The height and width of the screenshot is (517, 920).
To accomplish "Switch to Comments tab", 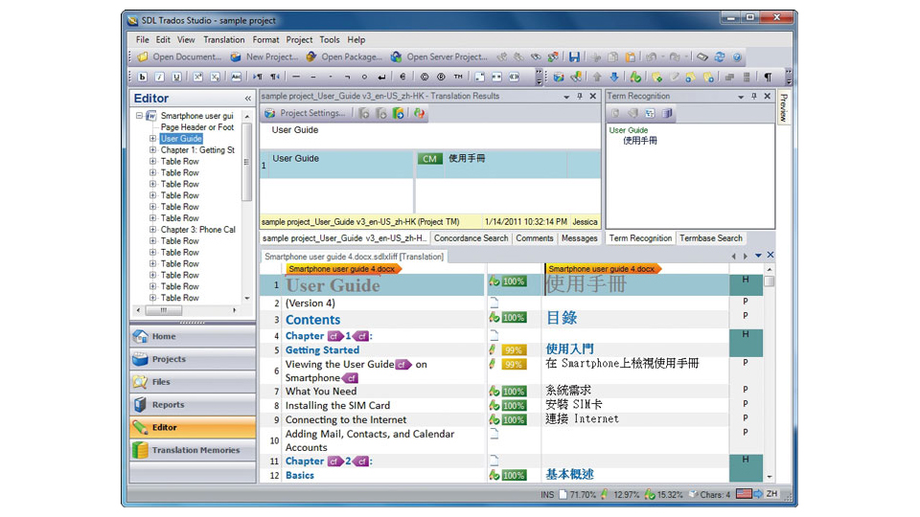I will click(x=535, y=238).
